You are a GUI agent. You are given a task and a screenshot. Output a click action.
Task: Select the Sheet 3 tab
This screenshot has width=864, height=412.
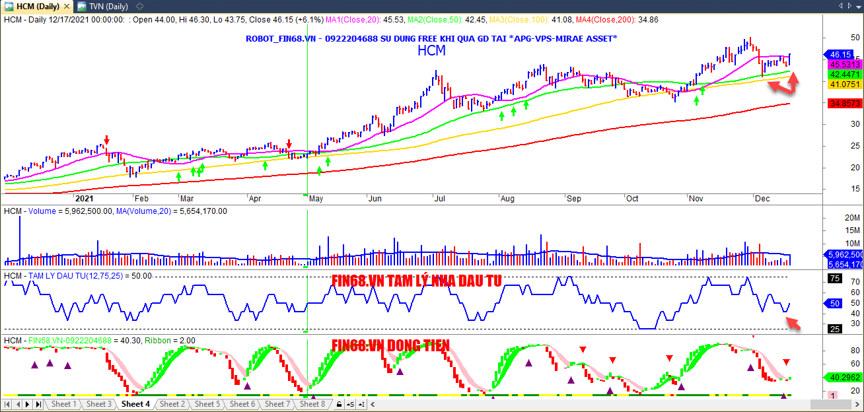99,404
